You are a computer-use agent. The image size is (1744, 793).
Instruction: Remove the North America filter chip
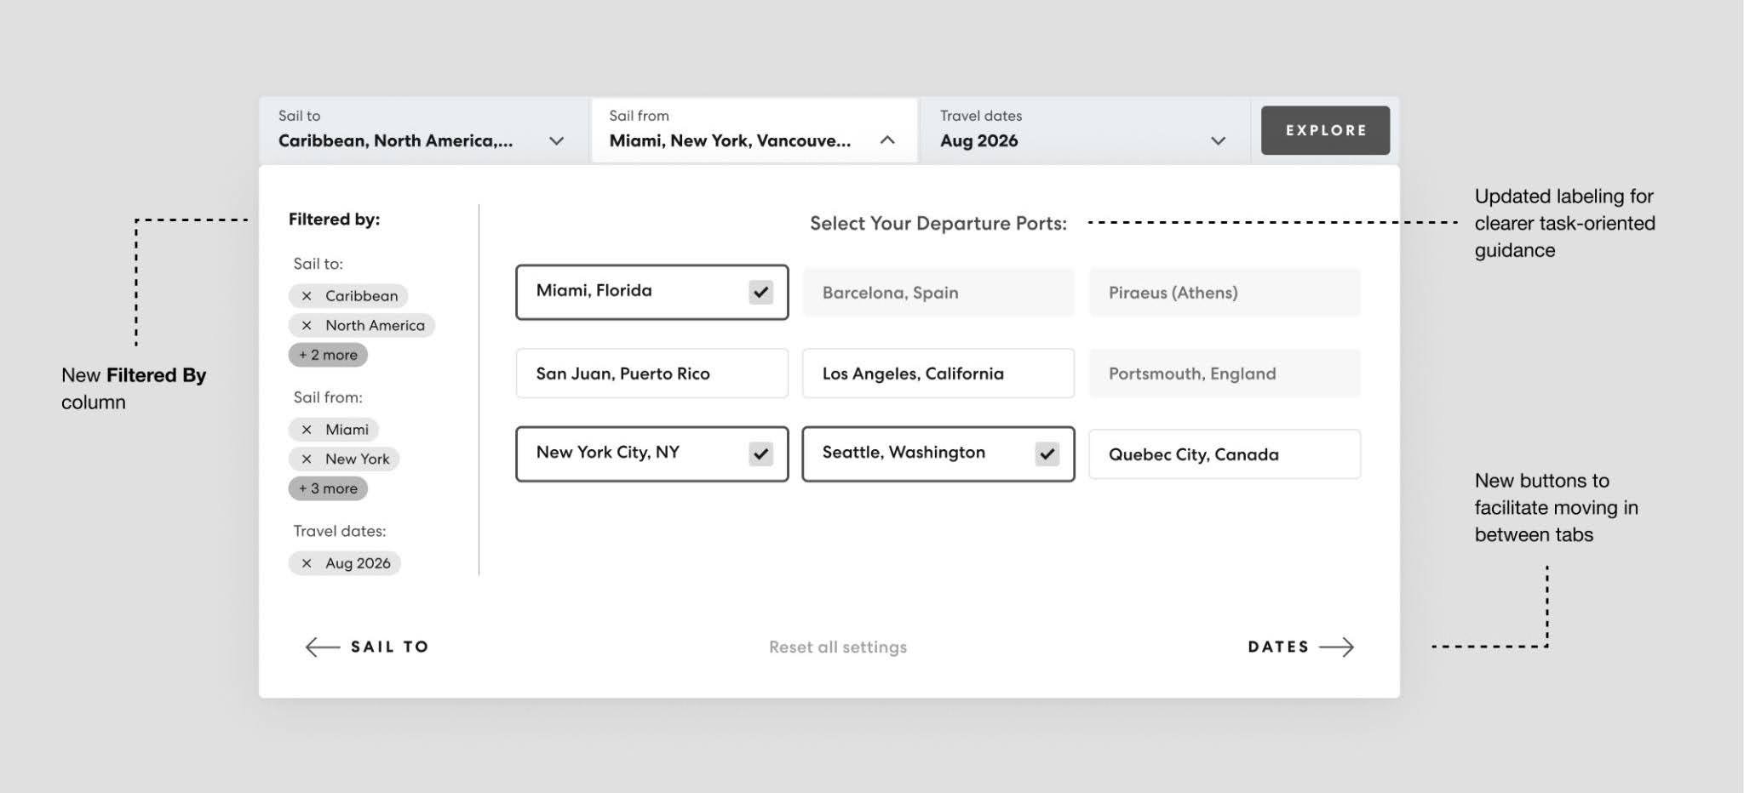307,326
